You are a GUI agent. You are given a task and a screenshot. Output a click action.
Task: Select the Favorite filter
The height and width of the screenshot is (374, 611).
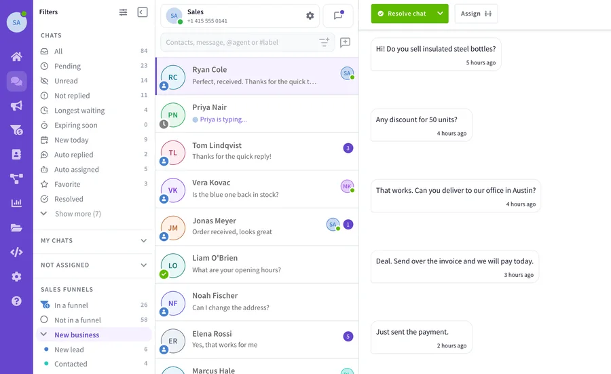(x=94, y=184)
